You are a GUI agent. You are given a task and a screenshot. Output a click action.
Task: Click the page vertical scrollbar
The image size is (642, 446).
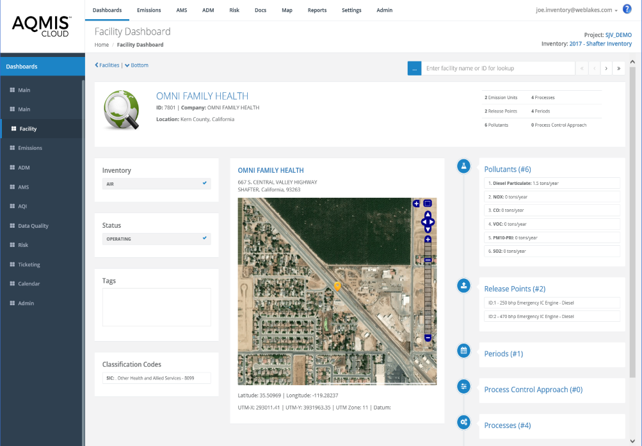pyautogui.click(x=632, y=223)
